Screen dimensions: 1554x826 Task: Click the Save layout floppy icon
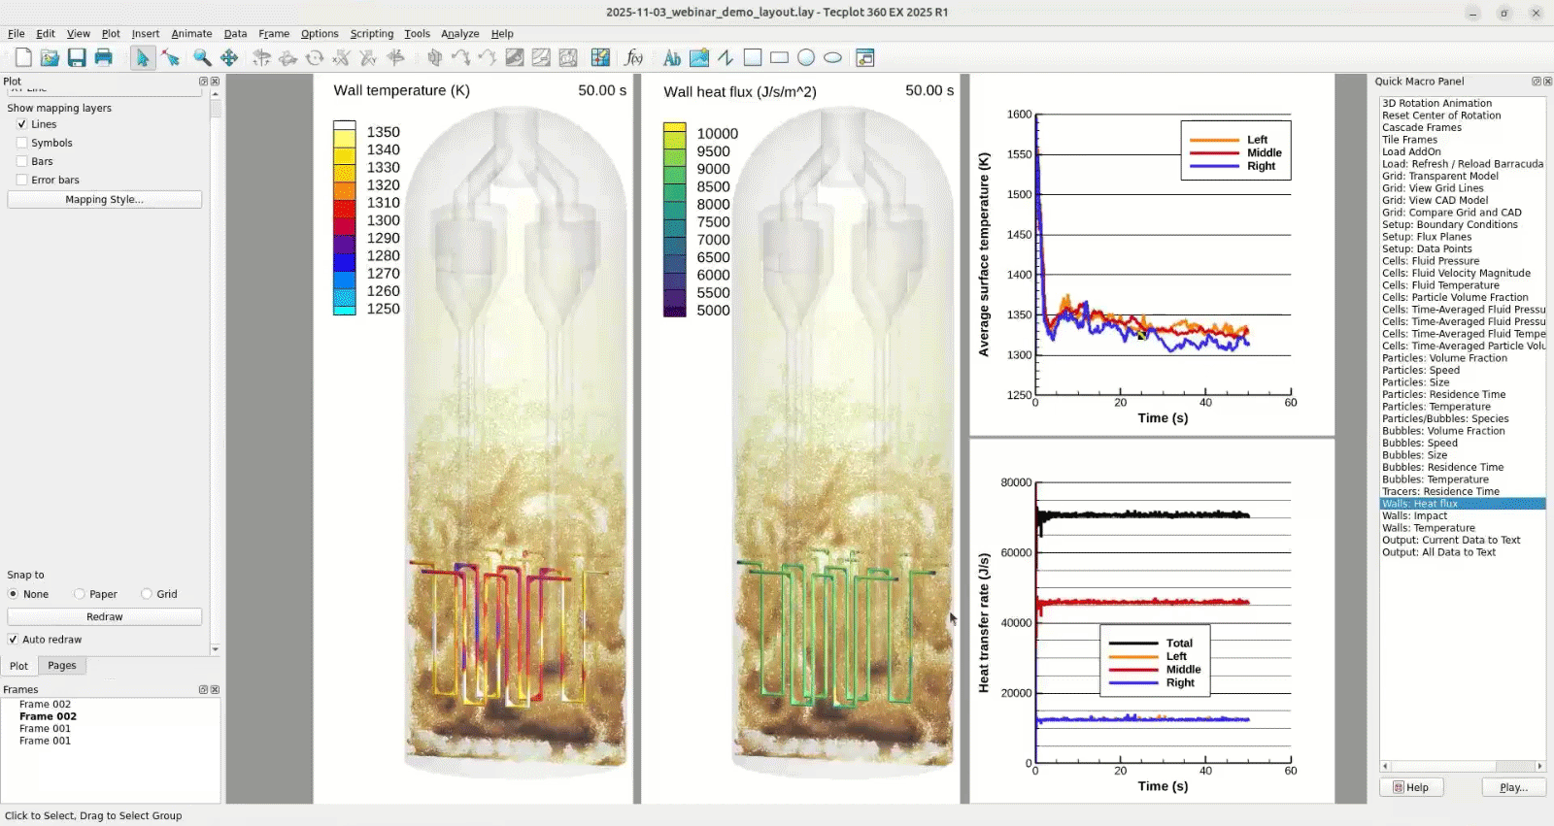point(77,58)
